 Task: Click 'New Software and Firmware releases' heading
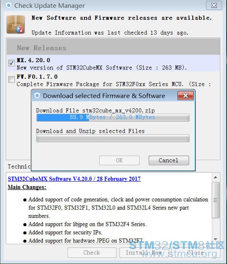click(x=122, y=18)
